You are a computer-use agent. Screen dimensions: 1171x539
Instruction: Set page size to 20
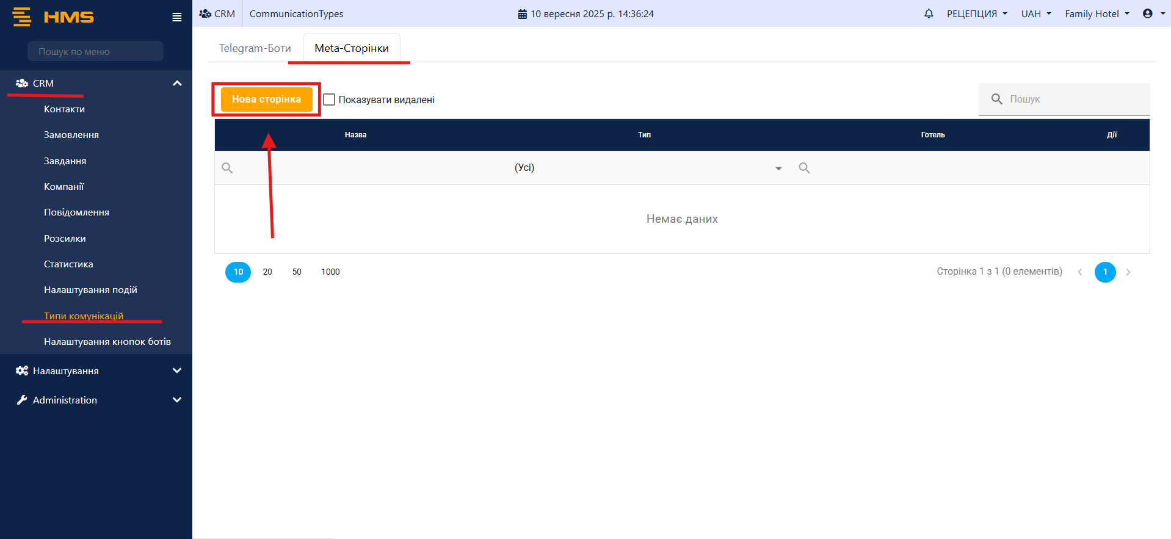[x=267, y=272]
